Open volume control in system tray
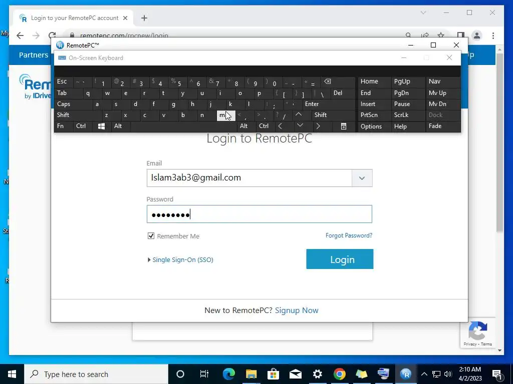This screenshot has height=384, width=513. coord(448,374)
